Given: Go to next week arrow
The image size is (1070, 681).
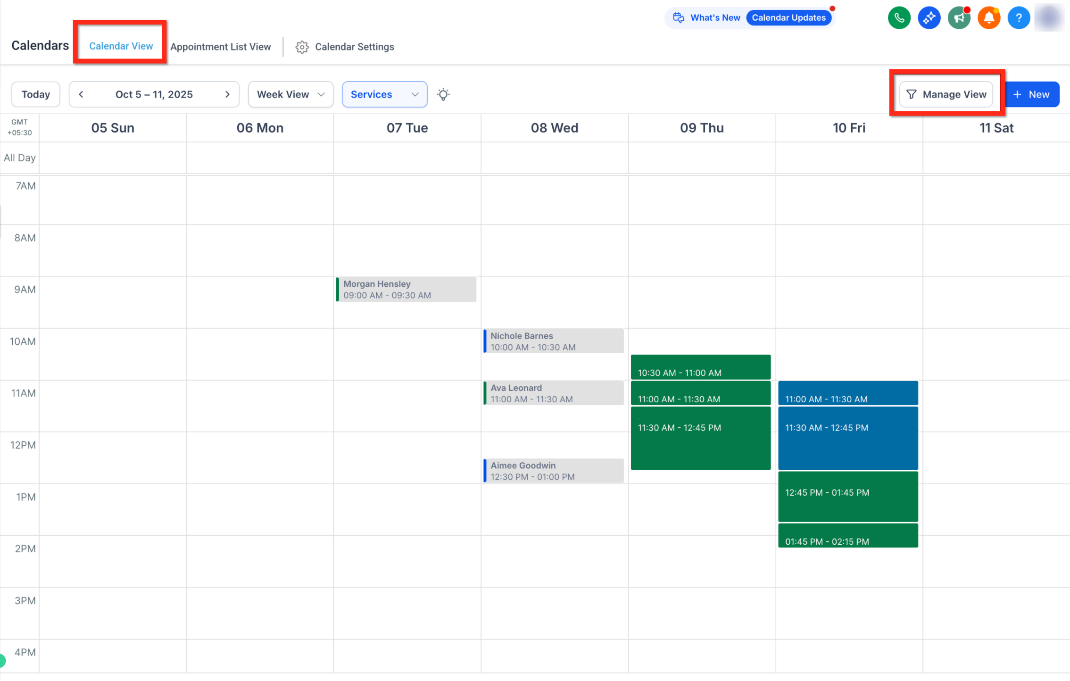Looking at the screenshot, I should (x=227, y=94).
